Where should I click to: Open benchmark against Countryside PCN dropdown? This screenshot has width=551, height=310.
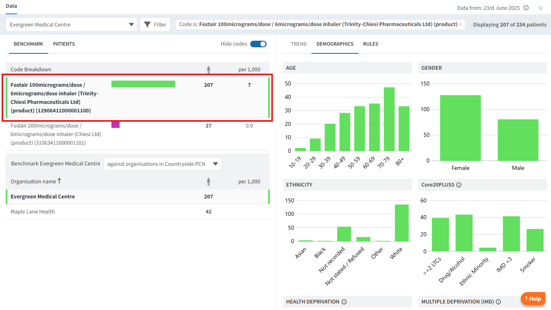(x=163, y=164)
